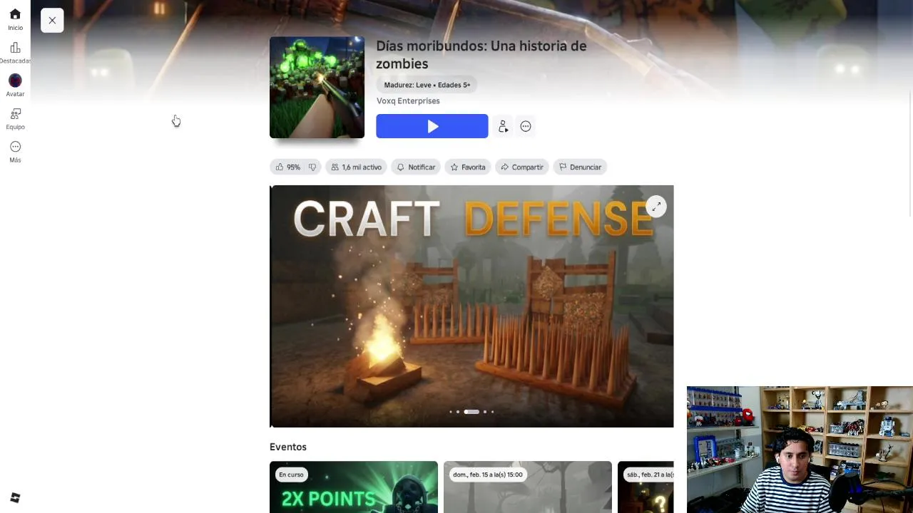The height and width of the screenshot is (513, 913).
Task: Click the 1,6 mil activo chip
Action: tap(356, 167)
